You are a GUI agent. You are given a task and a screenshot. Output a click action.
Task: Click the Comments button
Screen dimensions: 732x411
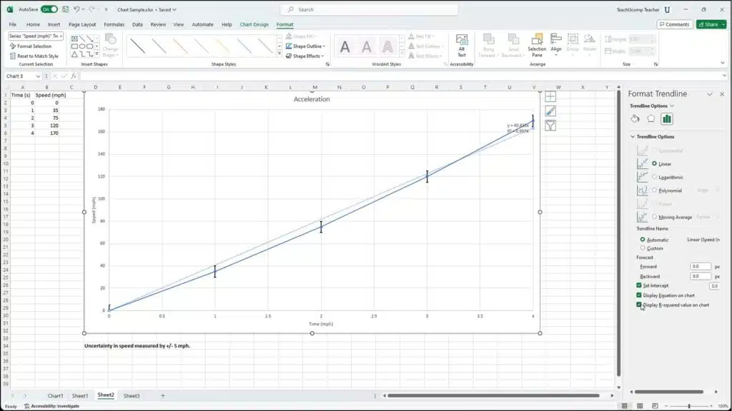(675, 24)
